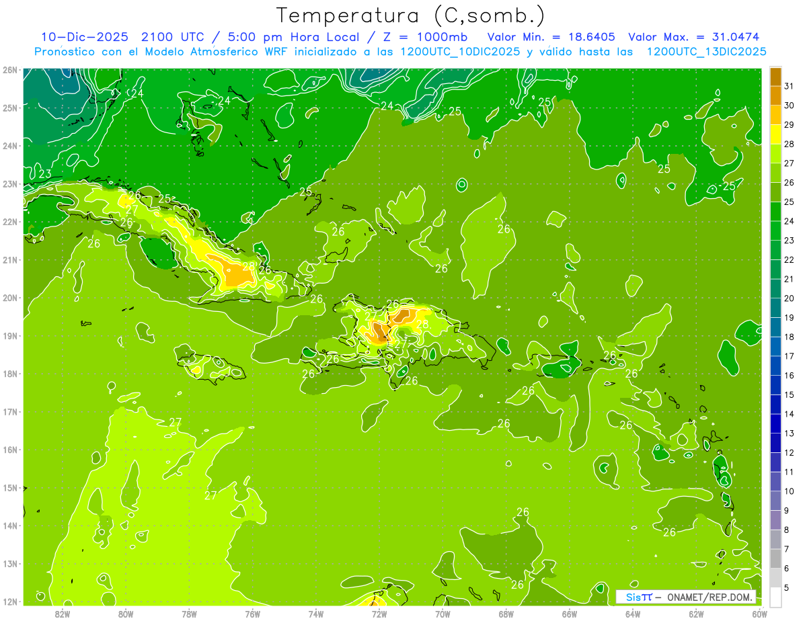Click the 82W longitude axis label

pos(63,614)
